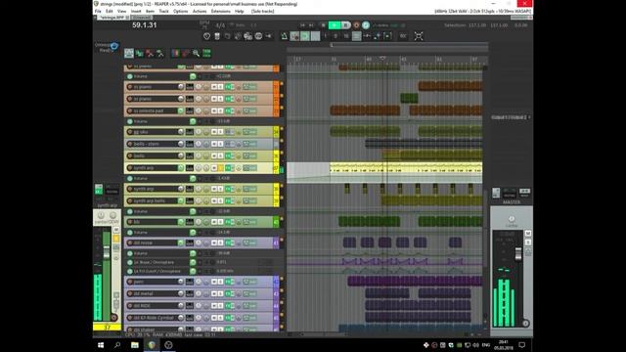Click the 4/4 time signature field
This screenshot has height=352, width=626.
pyautogui.click(x=220, y=25)
